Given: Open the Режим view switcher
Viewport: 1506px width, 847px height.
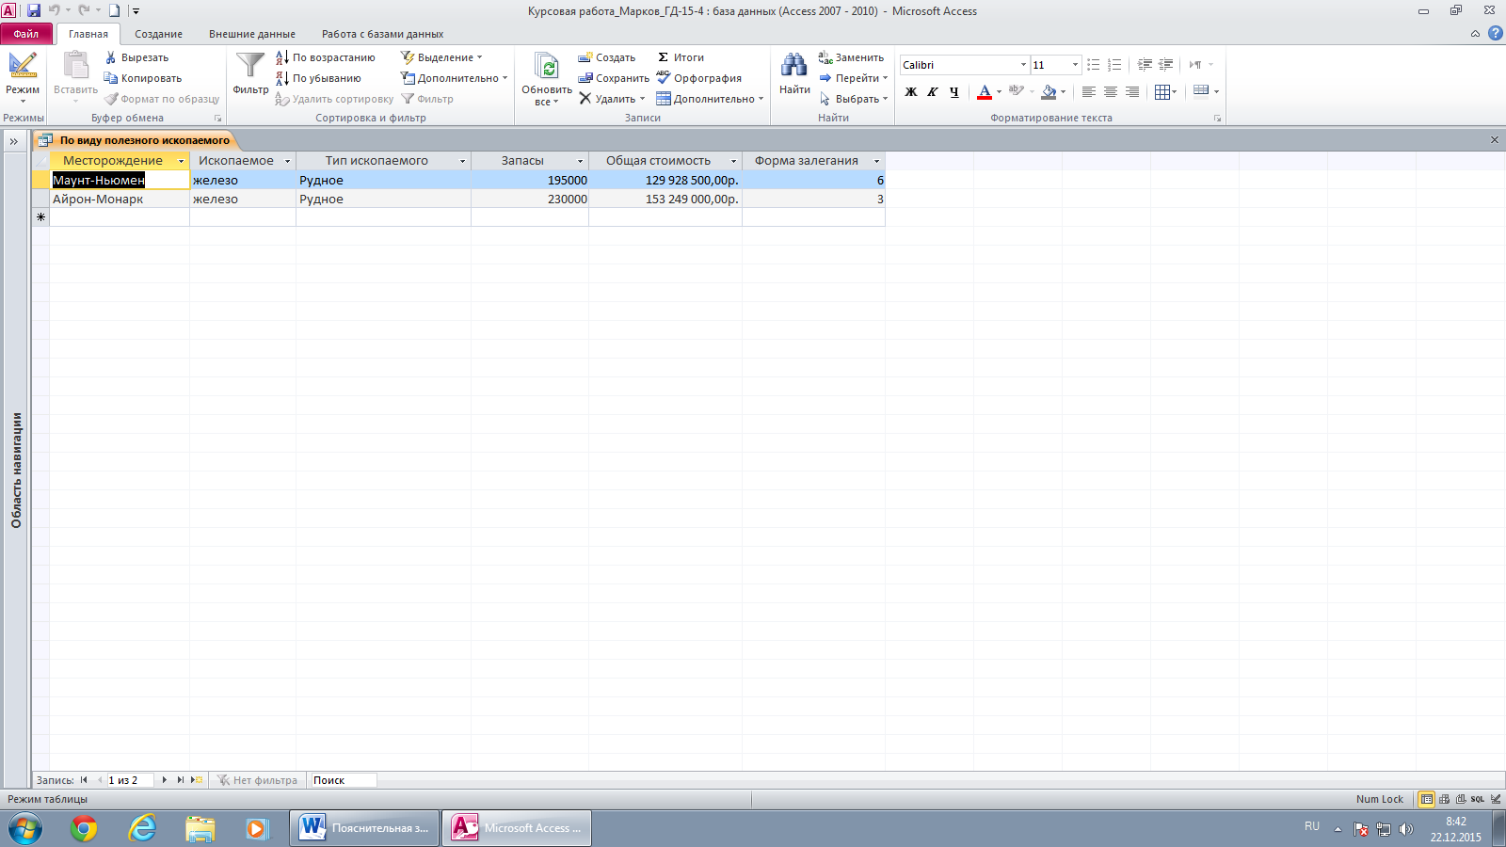Looking at the screenshot, I should 23,76.
